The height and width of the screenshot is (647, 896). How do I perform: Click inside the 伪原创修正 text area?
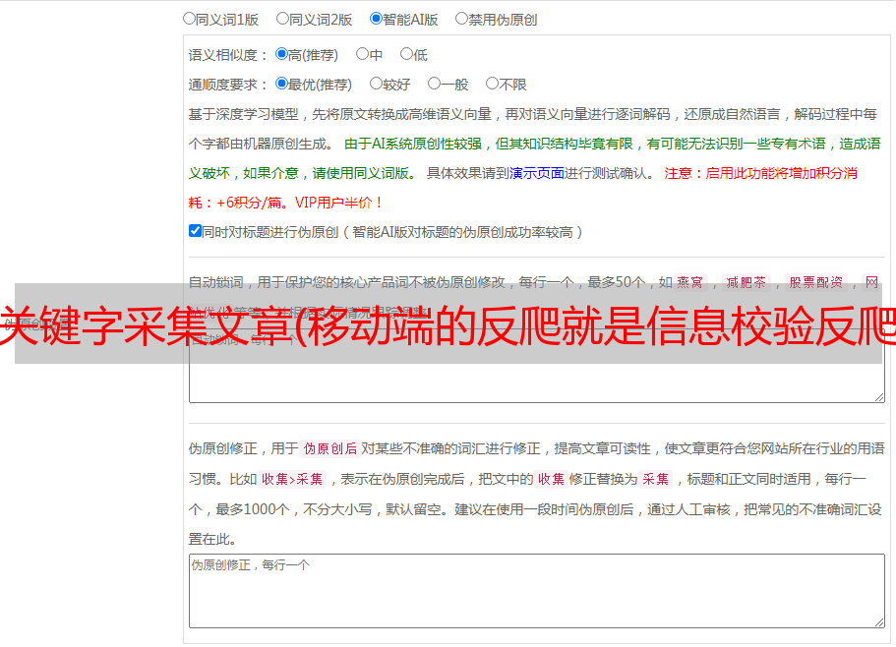click(x=537, y=591)
